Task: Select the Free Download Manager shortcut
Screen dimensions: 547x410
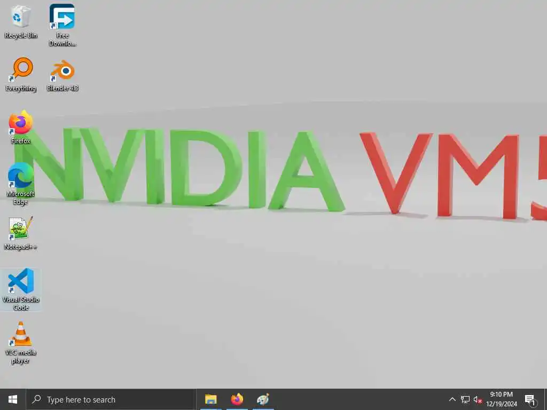Action: point(62,25)
